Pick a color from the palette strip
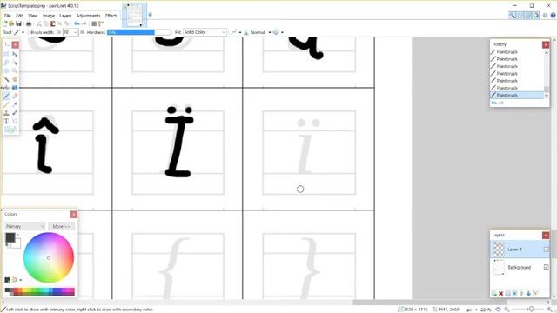 (40, 292)
